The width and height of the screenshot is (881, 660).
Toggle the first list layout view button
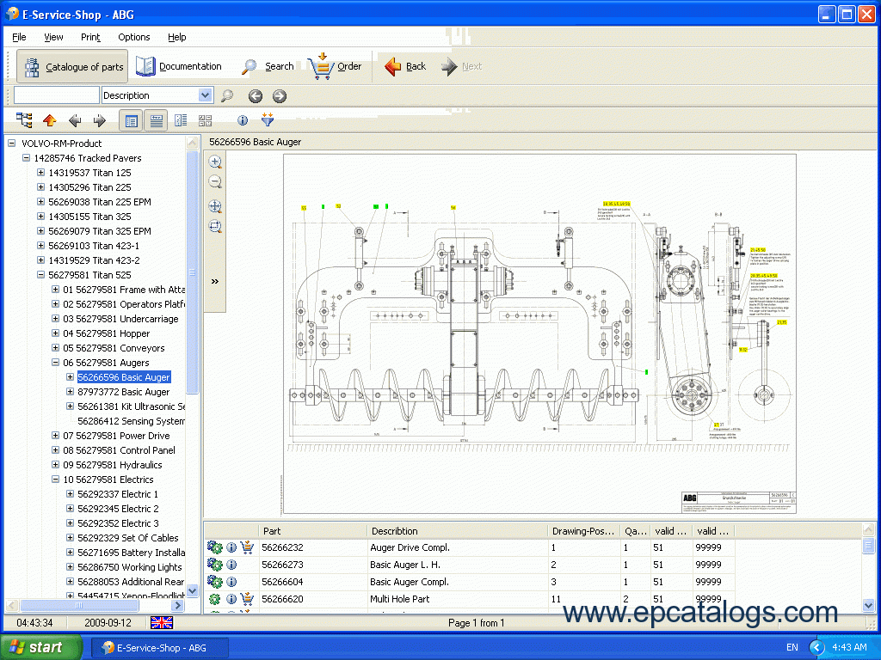click(132, 120)
